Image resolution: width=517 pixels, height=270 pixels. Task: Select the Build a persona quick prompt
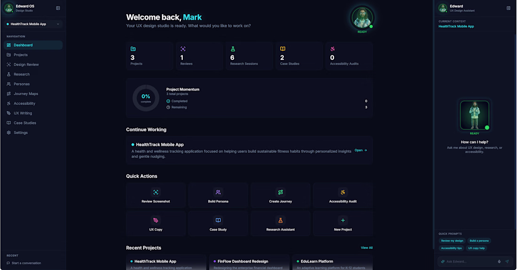tap(479, 241)
